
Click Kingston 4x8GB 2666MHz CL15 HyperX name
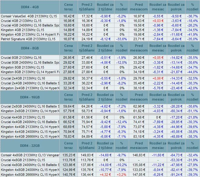tap(30, 175)
